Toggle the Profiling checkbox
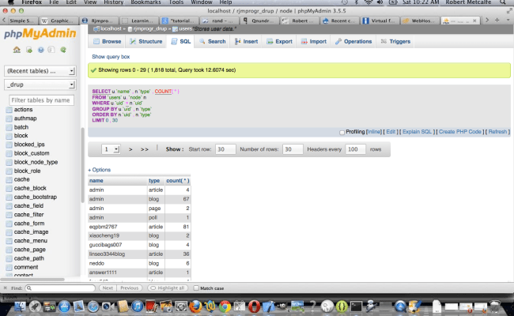The height and width of the screenshot is (316, 514). (x=342, y=132)
